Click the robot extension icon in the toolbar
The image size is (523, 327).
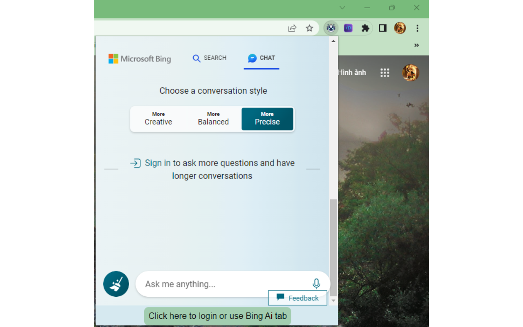pos(331,28)
